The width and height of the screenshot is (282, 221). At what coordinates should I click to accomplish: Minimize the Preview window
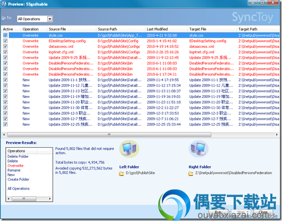point(252,3)
